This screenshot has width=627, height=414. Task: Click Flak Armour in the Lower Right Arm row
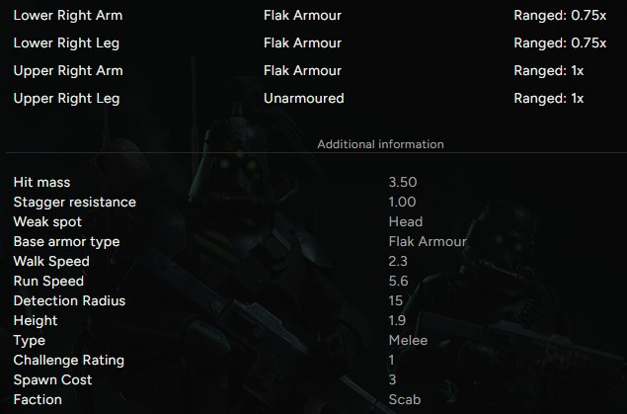coord(302,16)
